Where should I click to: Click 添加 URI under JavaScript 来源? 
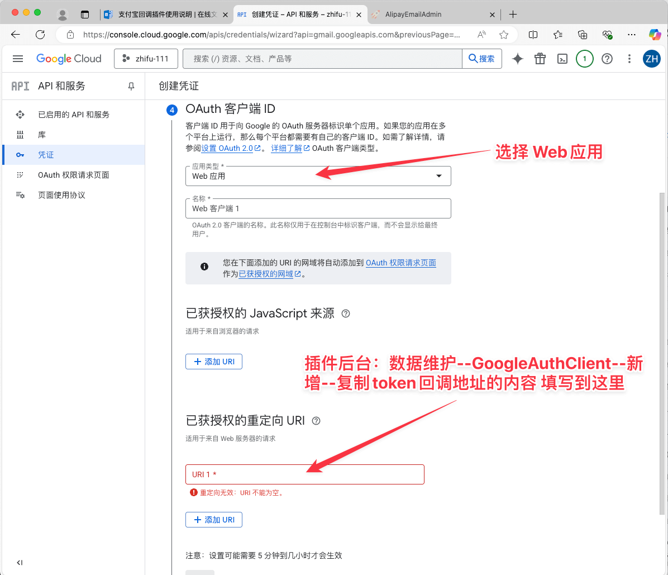point(214,362)
